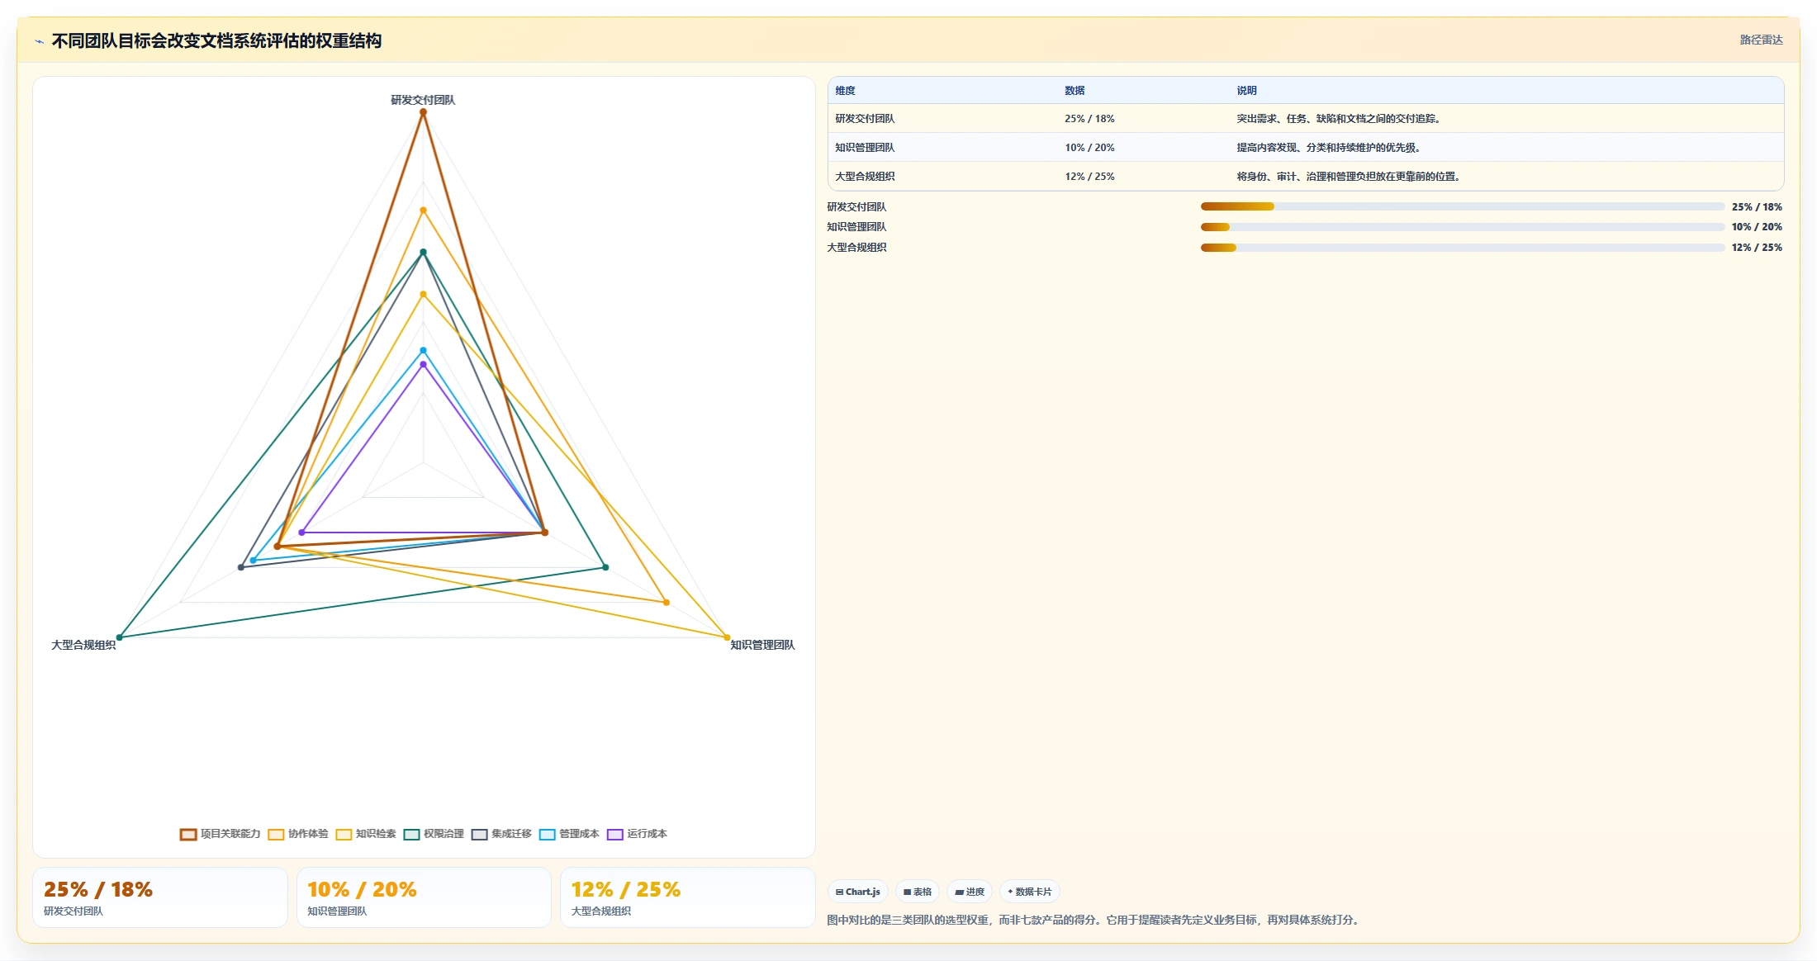Click the 大型合规组织 progress bar
The image size is (1817, 961).
pos(1462,248)
